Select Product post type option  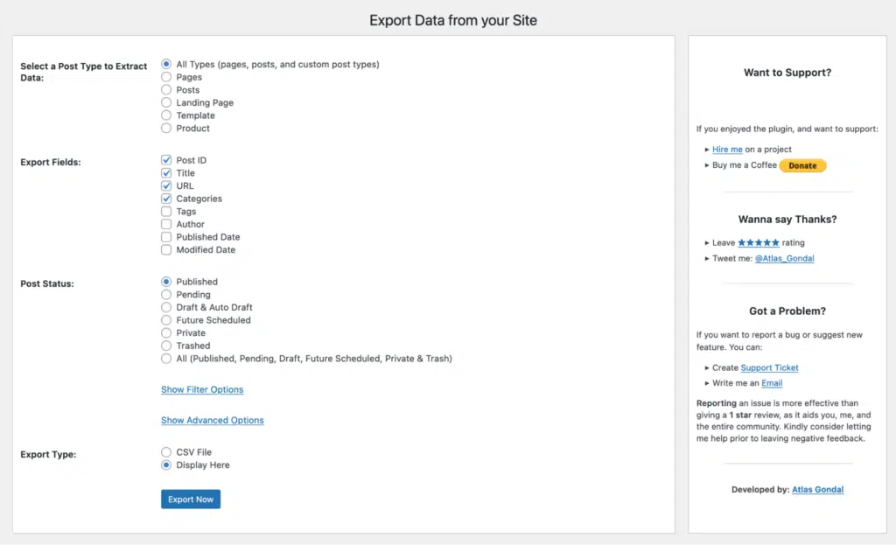(x=166, y=128)
